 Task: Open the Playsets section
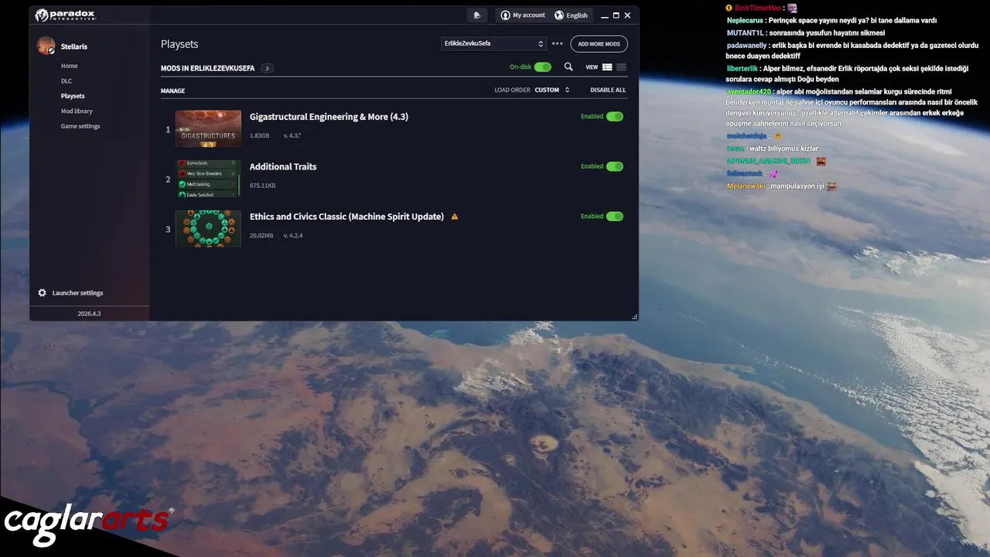click(73, 96)
